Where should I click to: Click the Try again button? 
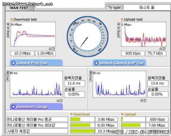click(x=115, y=7)
